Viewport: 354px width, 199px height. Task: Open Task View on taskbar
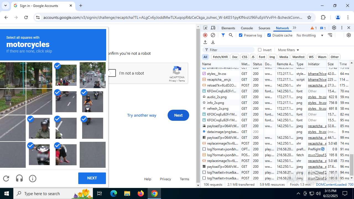tap(100, 193)
